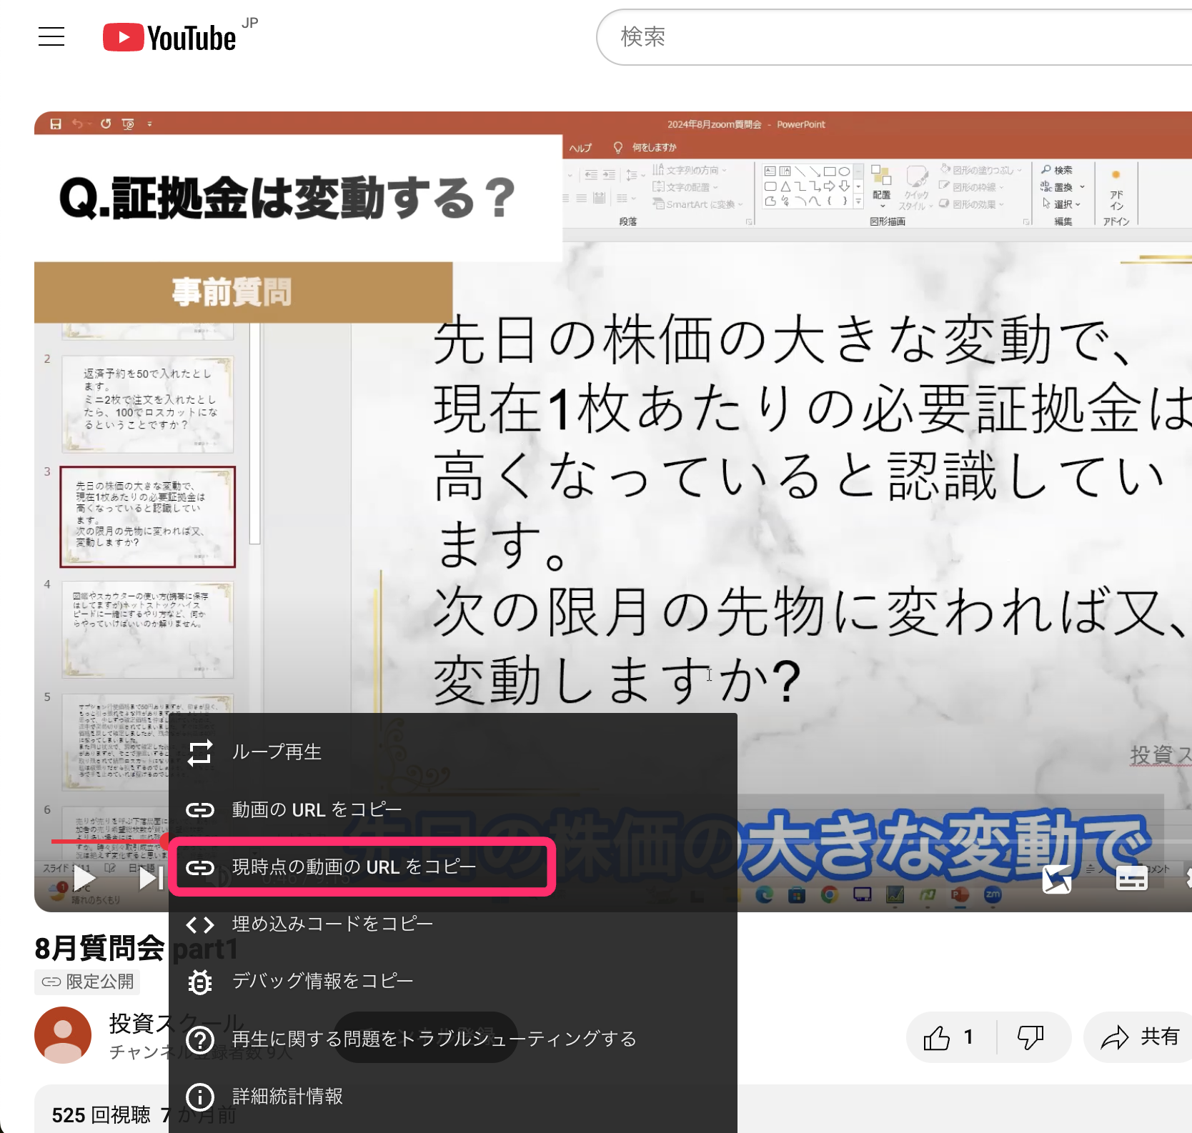Click the cast icon in the video player
Image resolution: width=1192 pixels, height=1133 pixels.
1058,879
